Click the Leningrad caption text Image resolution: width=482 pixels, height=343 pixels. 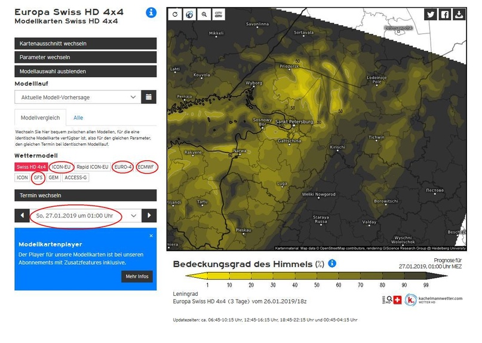[x=185, y=294]
